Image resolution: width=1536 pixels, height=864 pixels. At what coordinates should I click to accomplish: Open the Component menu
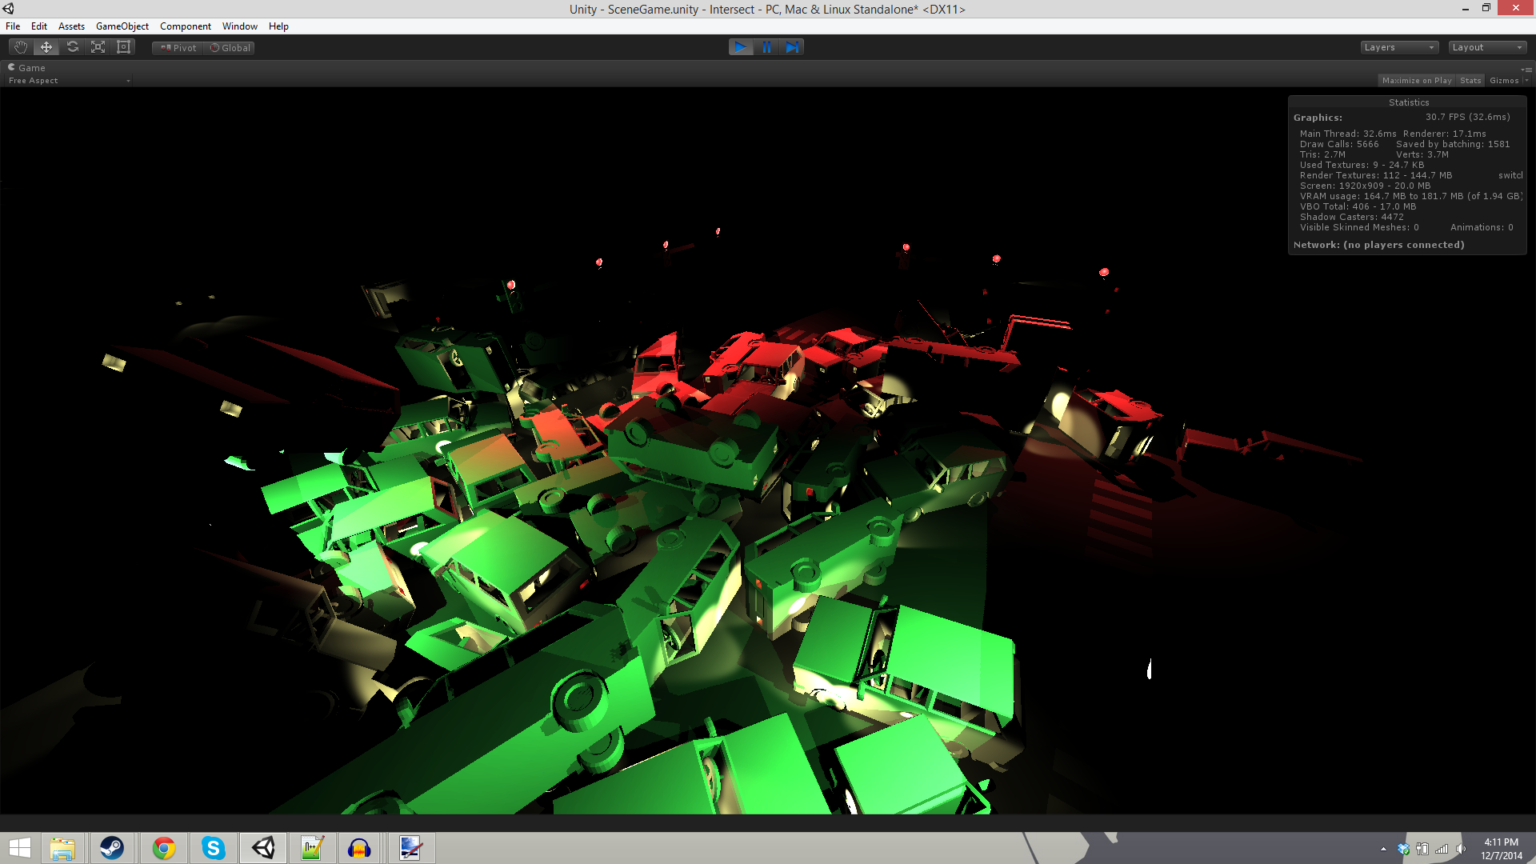pyautogui.click(x=186, y=26)
